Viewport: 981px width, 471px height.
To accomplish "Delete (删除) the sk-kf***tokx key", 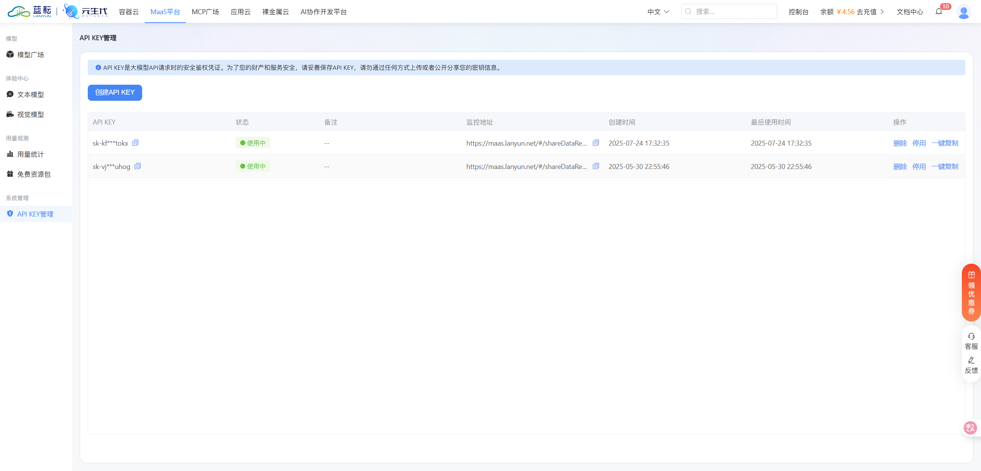I will tap(900, 143).
